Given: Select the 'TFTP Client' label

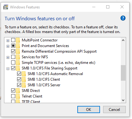Looking at the screenshot, I should pos(31,102).
